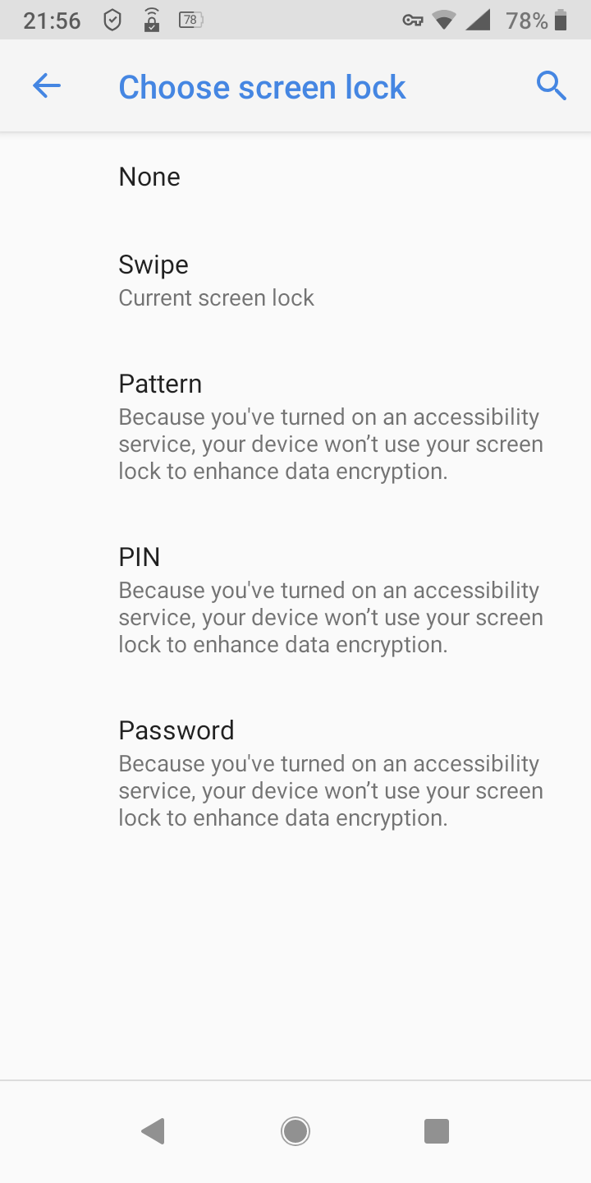Tap the battery 78 notification icon
The image size is (591, 1183).
(x=190, y=20)
